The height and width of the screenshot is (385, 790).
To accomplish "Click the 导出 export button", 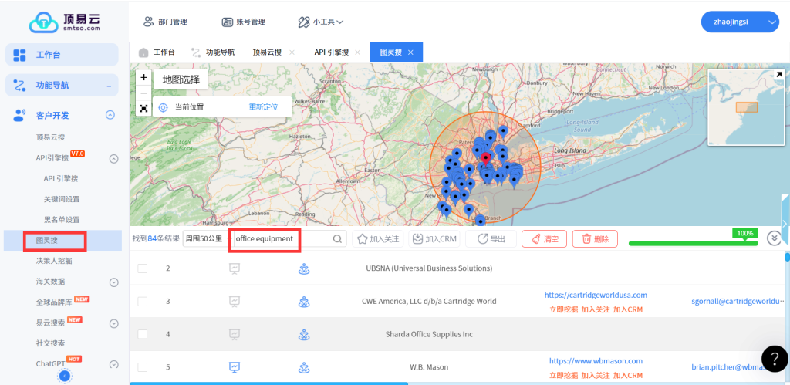I will 491,239.
